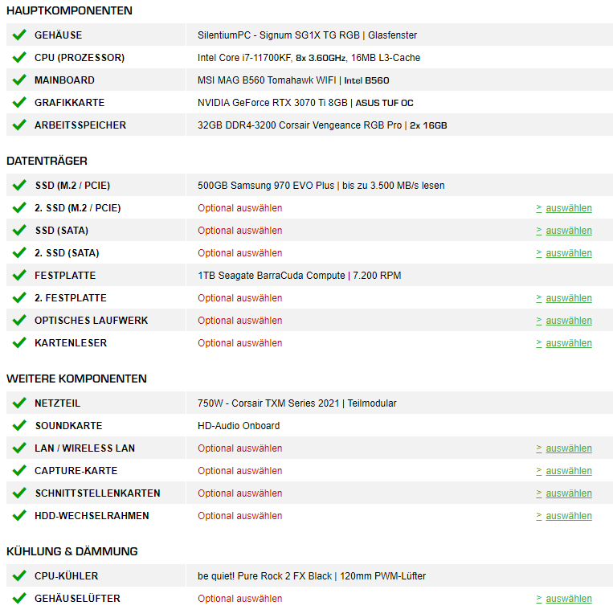
Task: Click 'Optional auswählen' text for 2. SSD (M.2 / PCIE)
Action: [240, 208]
